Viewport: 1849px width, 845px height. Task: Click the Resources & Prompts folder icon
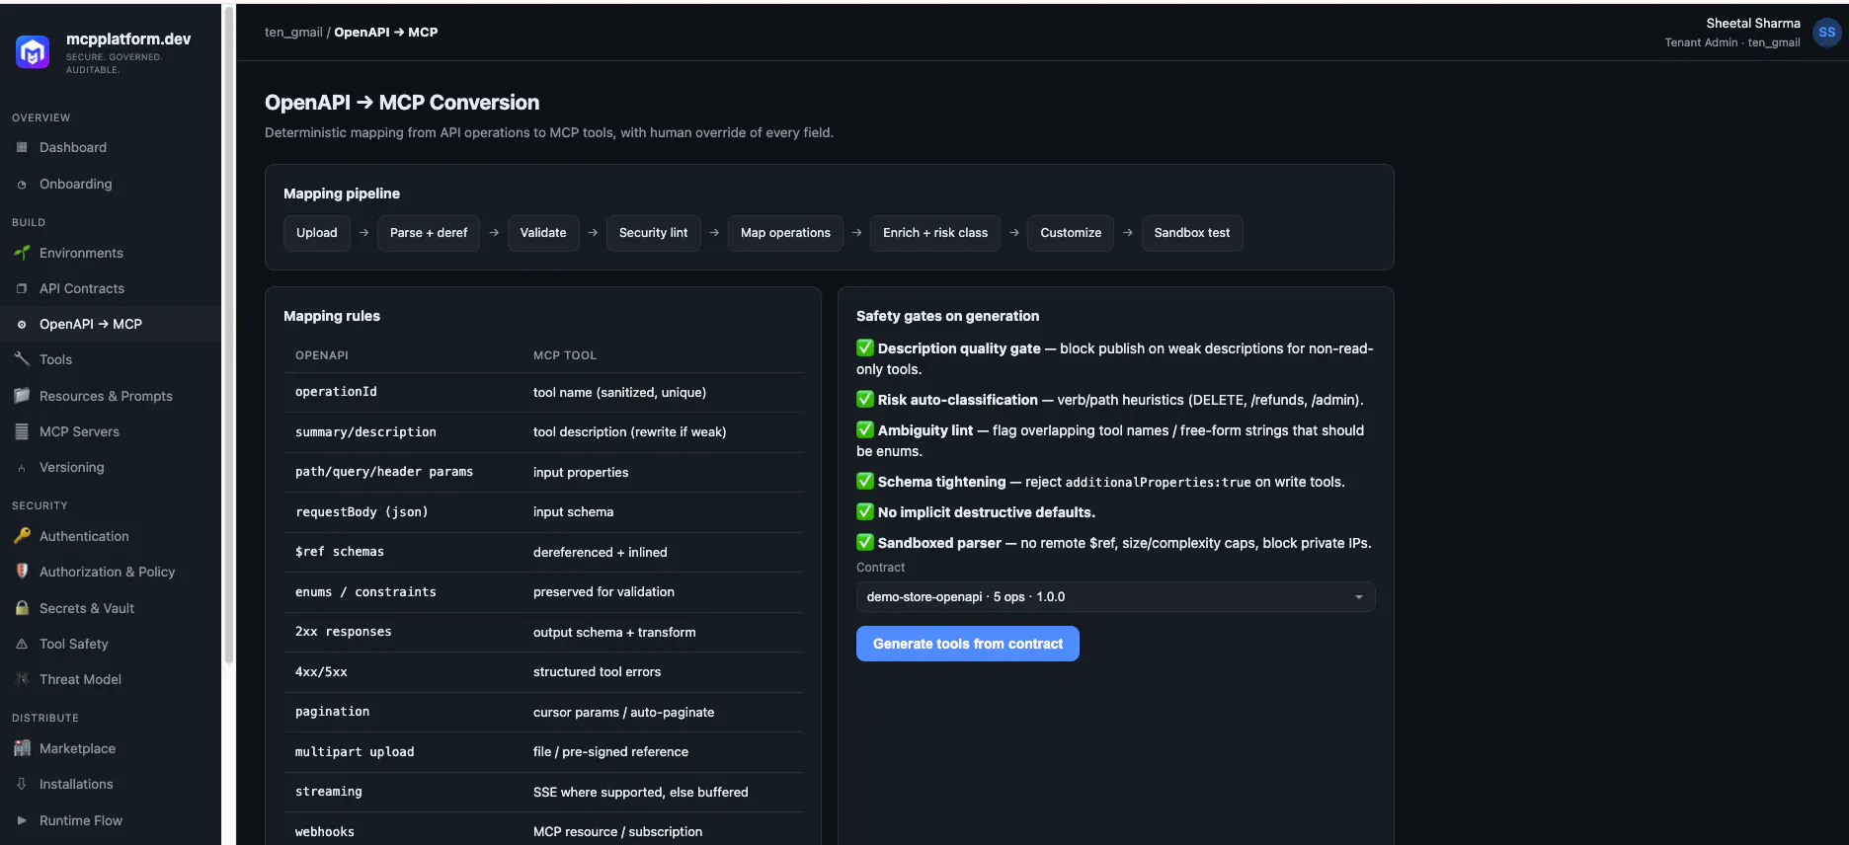[22, 396]
